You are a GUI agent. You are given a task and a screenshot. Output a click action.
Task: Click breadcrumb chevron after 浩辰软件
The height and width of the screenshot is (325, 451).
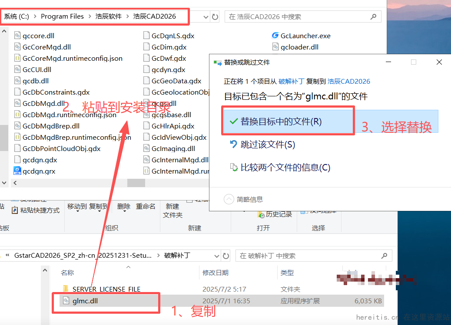pos(127,16)
